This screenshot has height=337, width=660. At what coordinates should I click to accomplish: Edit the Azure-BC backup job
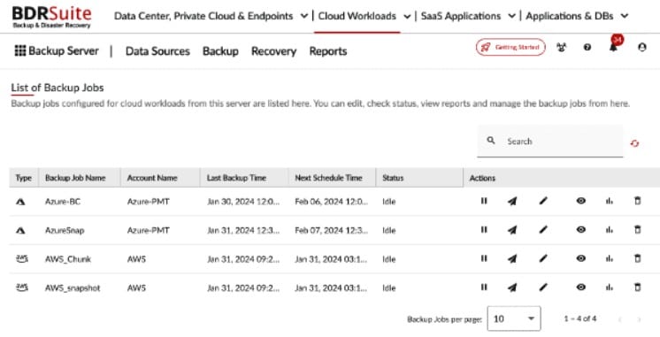543,201
